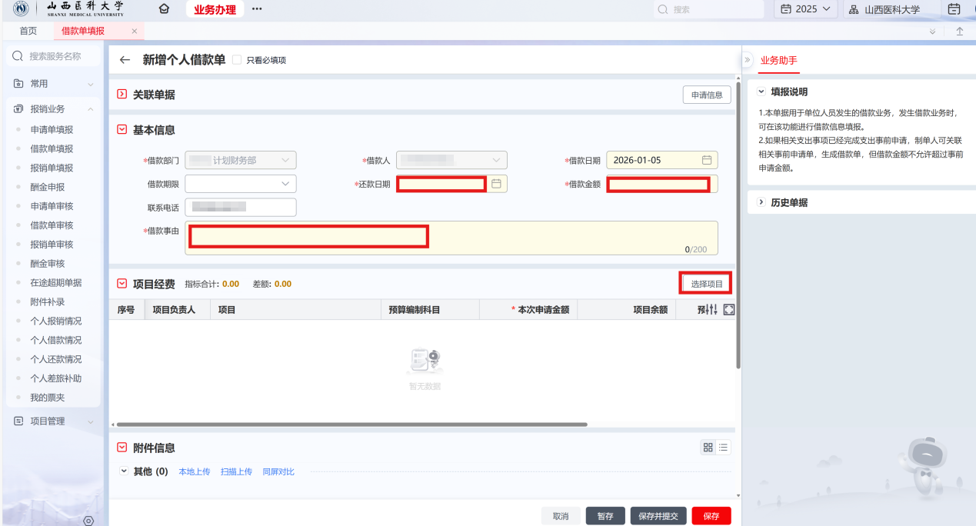Open the calendar icon in 借款日期 field
Viewport: 976px width, 526px height.
[x=706, y=160]
